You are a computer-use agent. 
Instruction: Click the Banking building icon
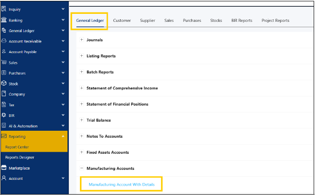pyautogui.click(x=4, y=20)
